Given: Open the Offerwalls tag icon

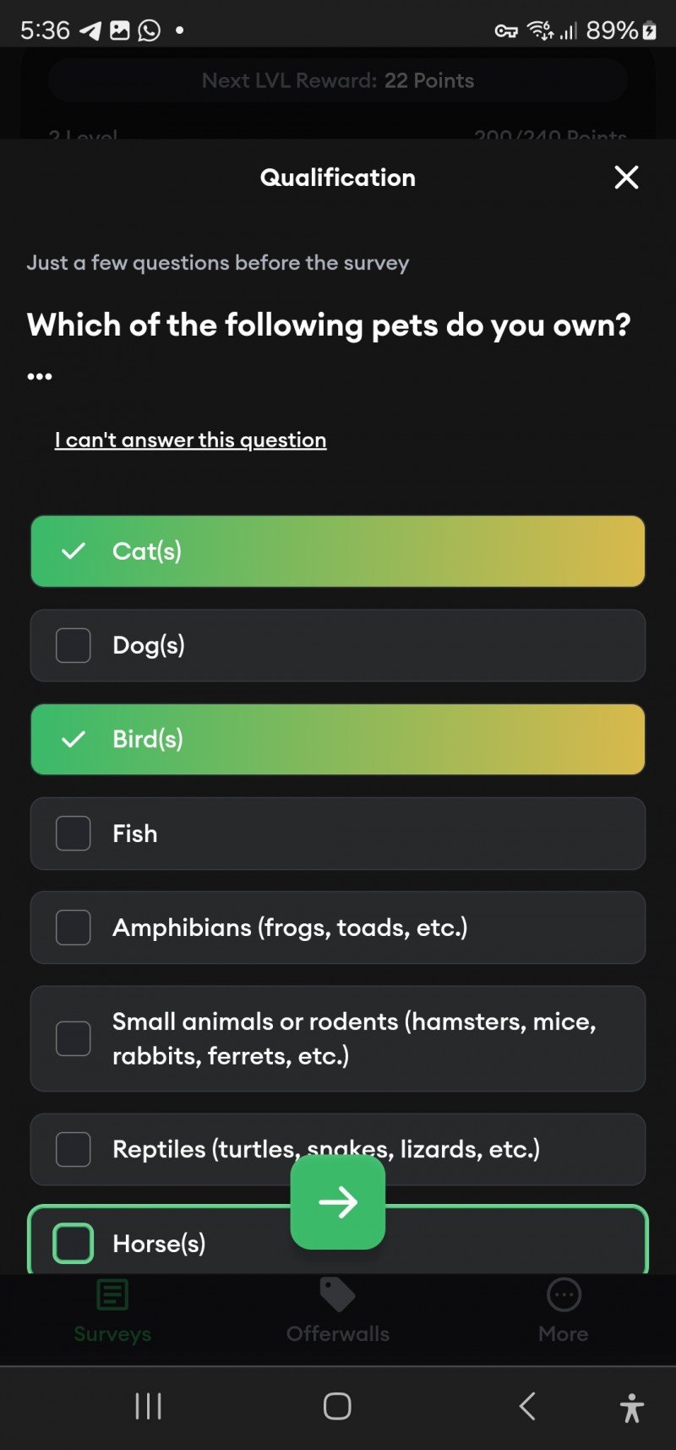Looking at the screenshot, I should click(337, 1294).
